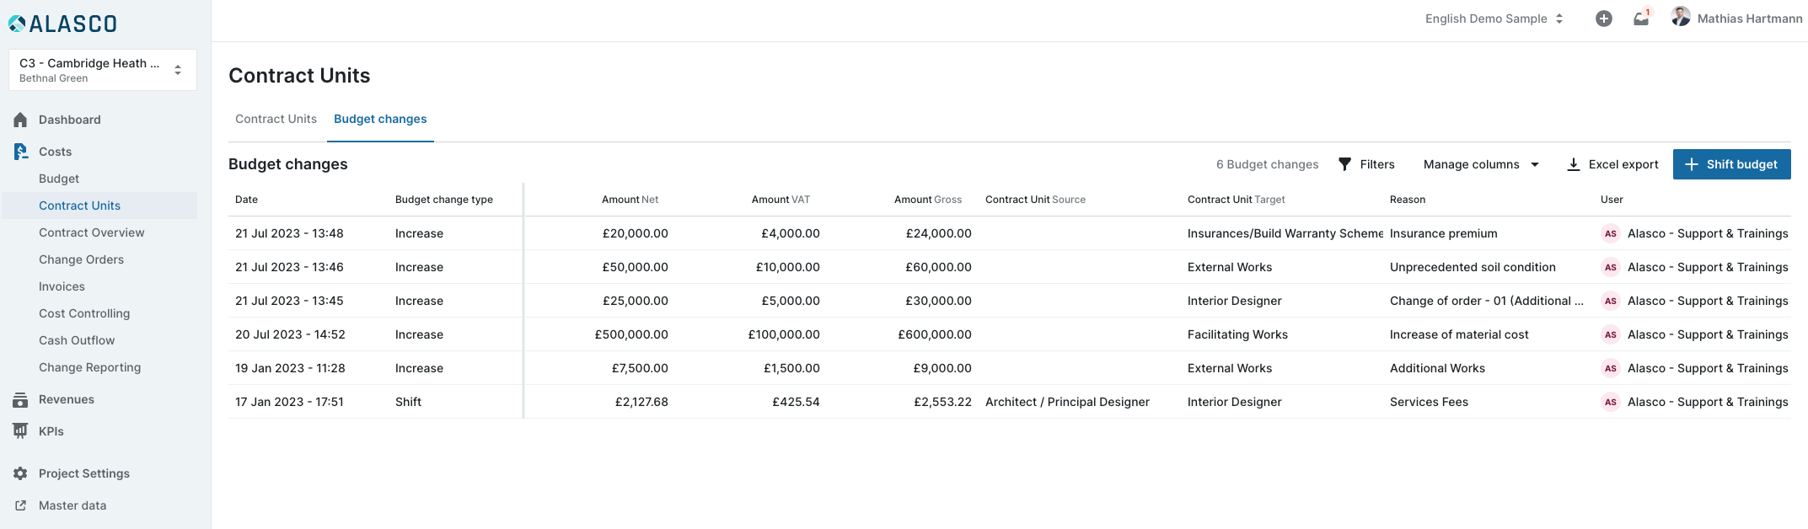Viewport: 1808px width, 529px height.
Task: Open the English Demo Sample dropdown
Action: (1494, 19)
